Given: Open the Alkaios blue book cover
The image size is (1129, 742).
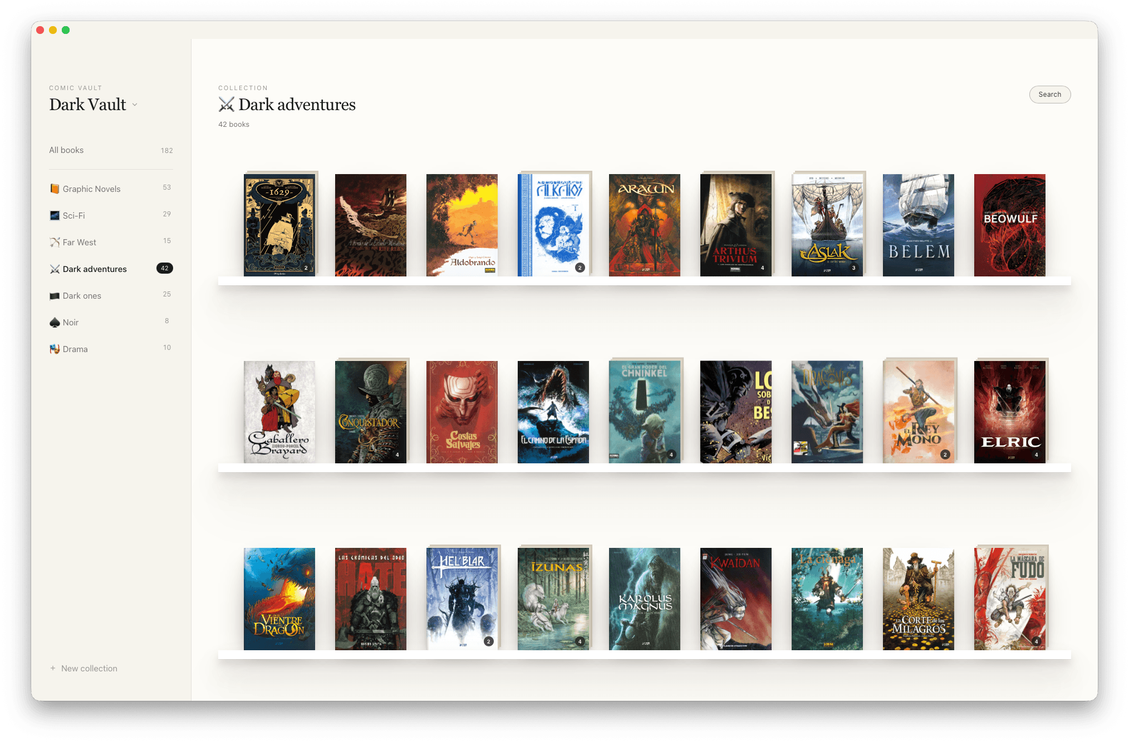Looking at the screenshot, I should [x=553, y=225].
